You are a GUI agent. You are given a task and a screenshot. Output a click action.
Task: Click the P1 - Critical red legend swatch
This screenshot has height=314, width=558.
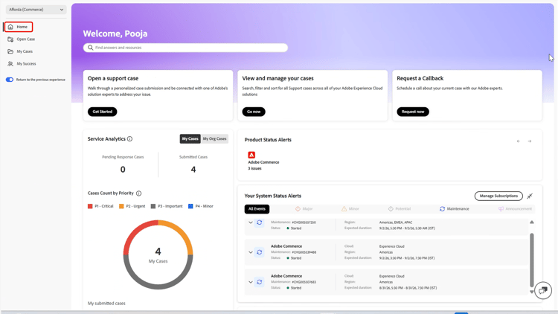click(x=90, y=206)
